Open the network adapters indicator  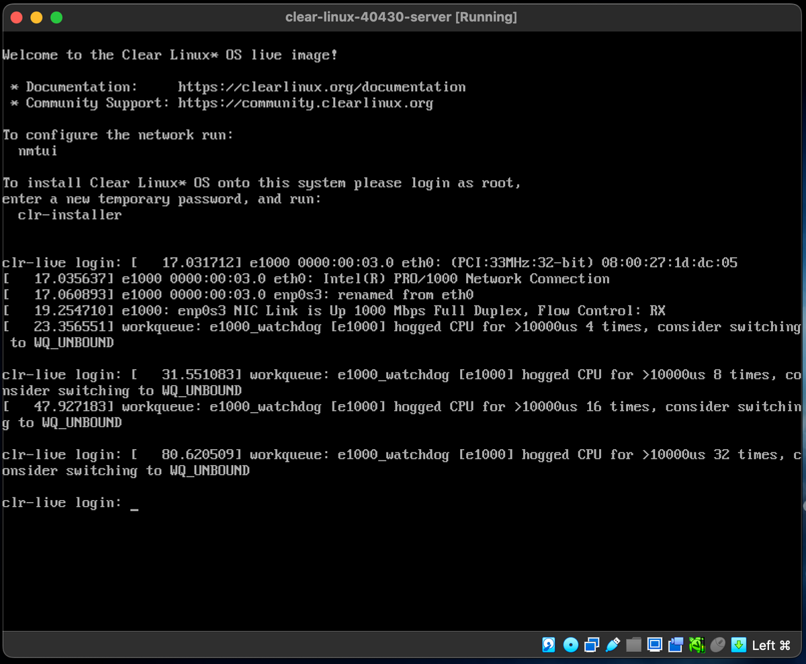click(592, 645)
